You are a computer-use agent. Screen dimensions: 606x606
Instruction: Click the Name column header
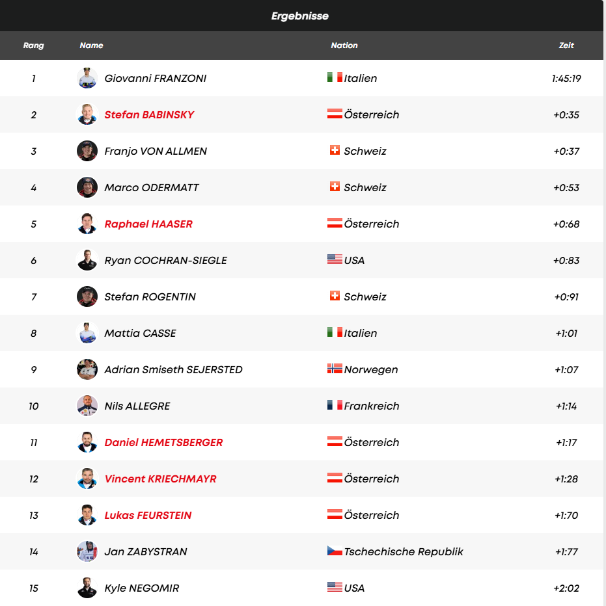click(x=92, y=46)
